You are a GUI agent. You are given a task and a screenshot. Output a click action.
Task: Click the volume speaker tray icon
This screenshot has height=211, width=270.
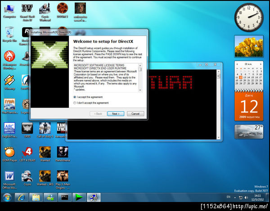click(246, 198)
